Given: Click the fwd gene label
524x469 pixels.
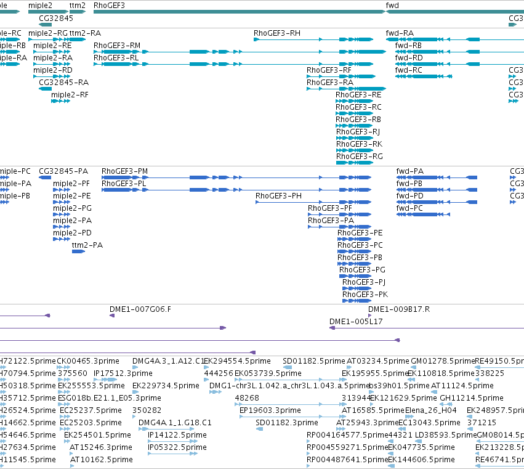Looking at the screenshot, I should [x=392, y=6].
